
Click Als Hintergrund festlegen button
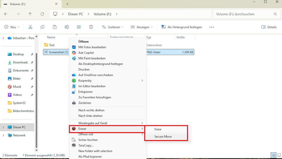click(x=181, y=27)
